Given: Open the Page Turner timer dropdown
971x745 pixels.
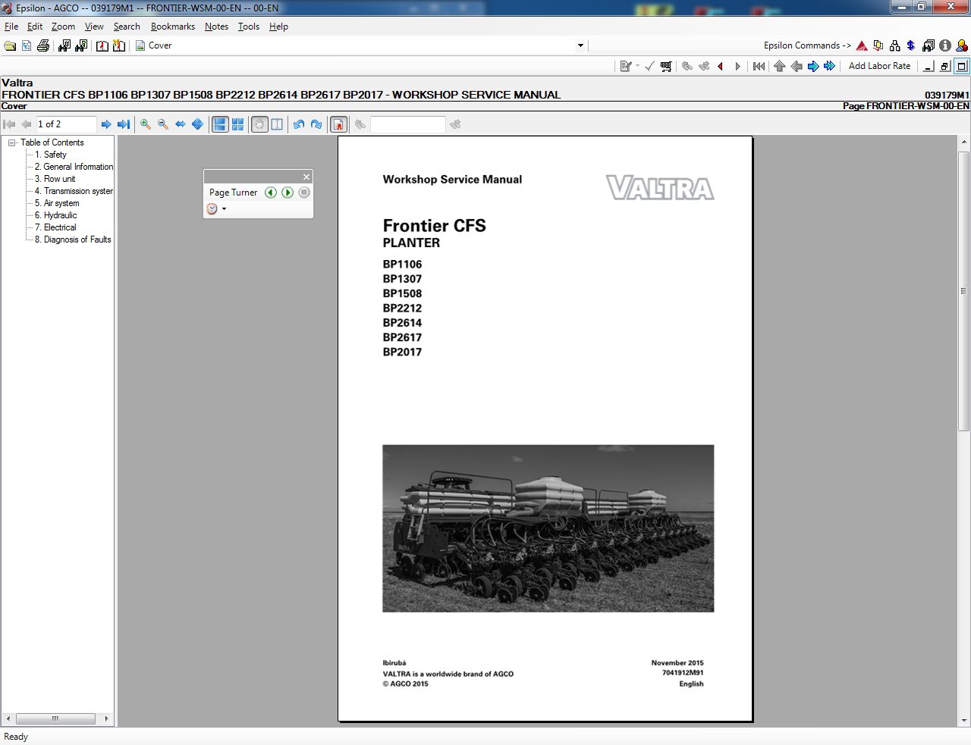Looking at the screenshot, I should coord(224,208).
